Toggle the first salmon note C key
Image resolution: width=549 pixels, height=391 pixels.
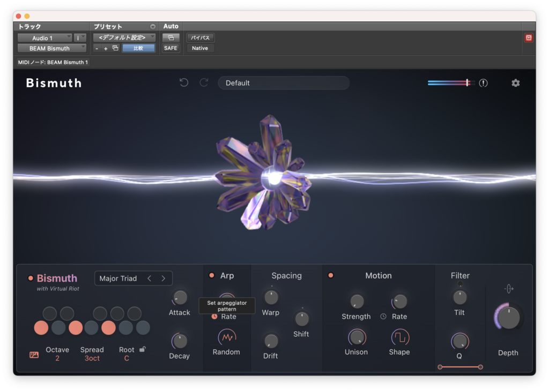pyautogui.click(x=41, y=328)
